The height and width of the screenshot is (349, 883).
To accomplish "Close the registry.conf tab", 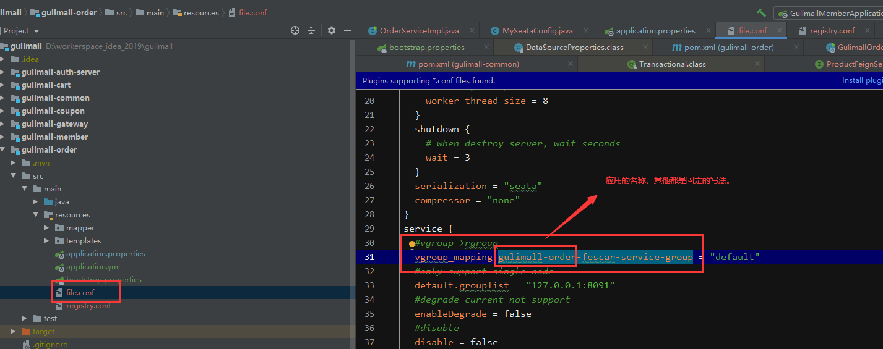I will [867, 30].
